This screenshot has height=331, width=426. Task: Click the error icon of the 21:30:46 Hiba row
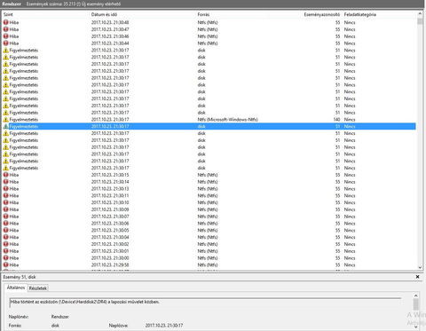pyautogui.click(x=5, y=36)
